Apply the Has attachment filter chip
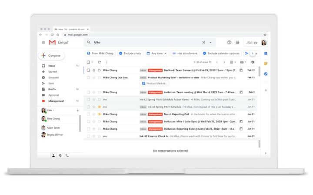This screenshot has width=313, height=195. pos(185,54)
